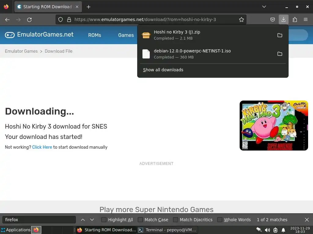Click the Kirby's Dream Land 3 cover
Screen dimensions: 313x234
(274, 126)
